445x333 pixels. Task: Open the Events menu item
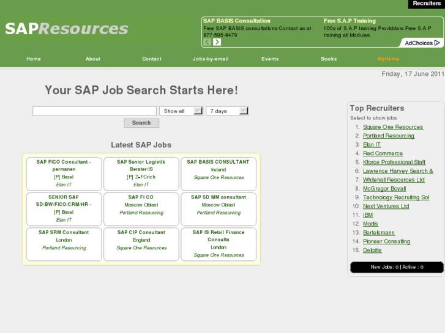270,59
